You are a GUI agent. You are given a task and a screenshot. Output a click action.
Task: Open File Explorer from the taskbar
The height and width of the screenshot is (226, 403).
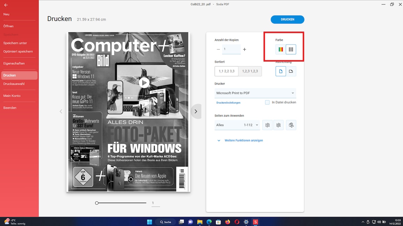[200, 222]
